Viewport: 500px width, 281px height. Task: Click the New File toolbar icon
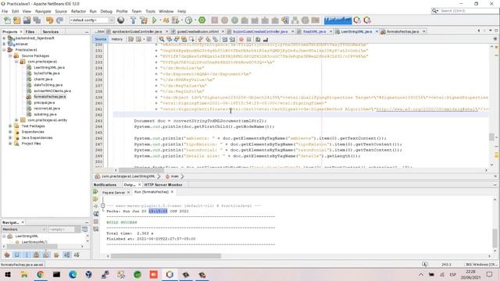coord(7,20)
